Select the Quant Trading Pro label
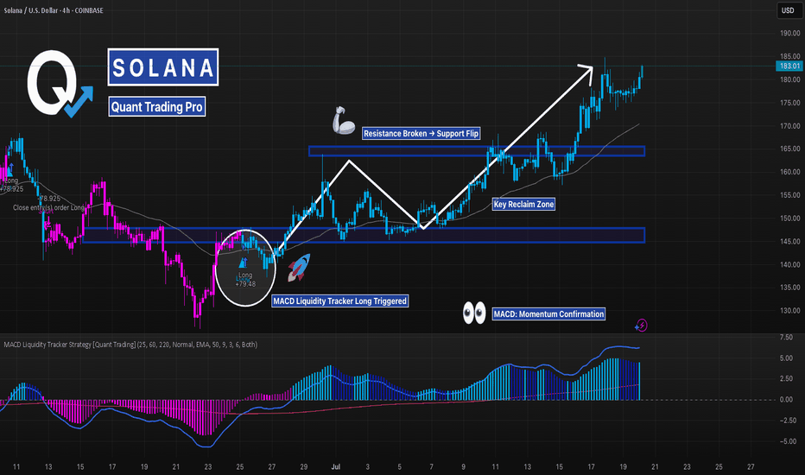The width and height of the screenshot is (805, 475). pyautogui.click(x=156, y=107)
